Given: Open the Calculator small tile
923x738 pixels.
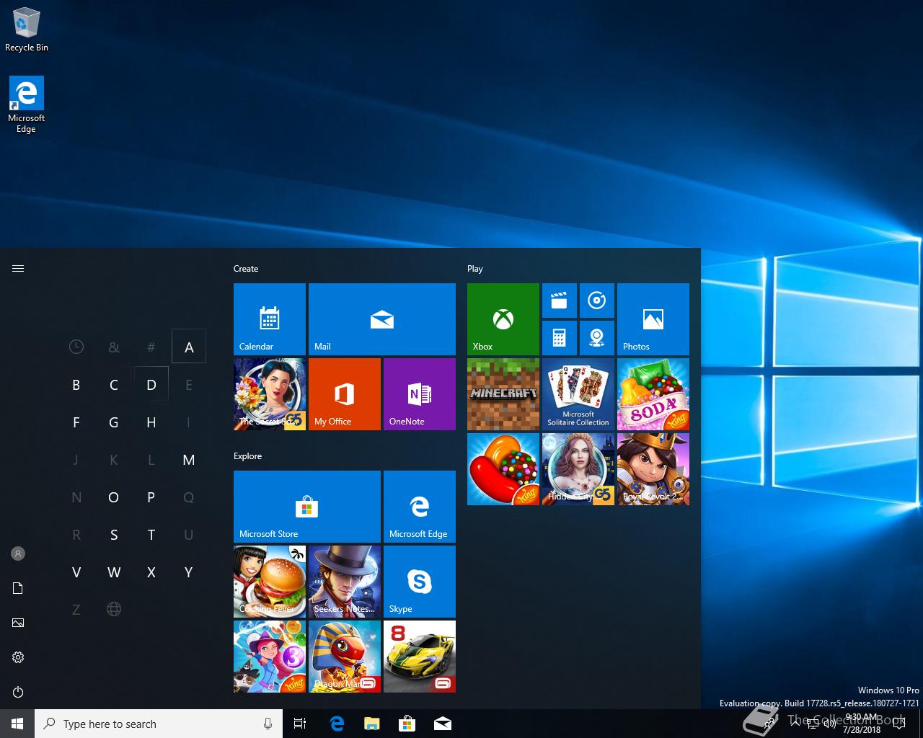Looking at the screenshot, I should [x=560, y=338].
